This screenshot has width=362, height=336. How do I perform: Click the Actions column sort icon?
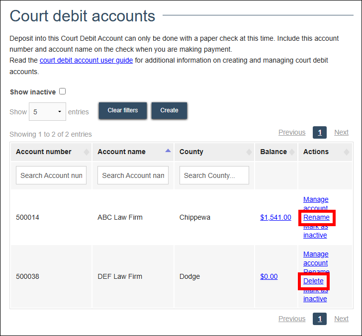[347, 152]
